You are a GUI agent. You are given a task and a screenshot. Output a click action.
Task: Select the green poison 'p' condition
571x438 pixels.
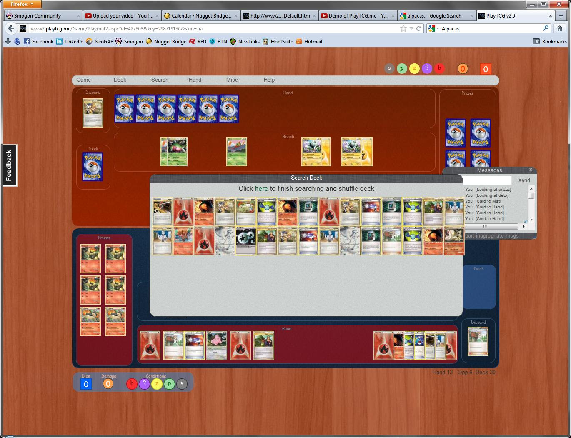(x=169, y=384)
